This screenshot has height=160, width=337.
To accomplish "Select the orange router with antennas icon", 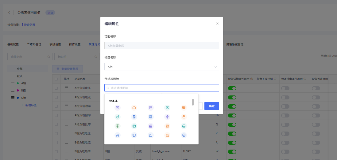I will point(167,135).
